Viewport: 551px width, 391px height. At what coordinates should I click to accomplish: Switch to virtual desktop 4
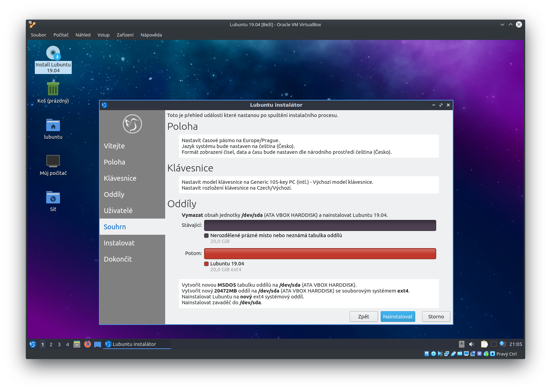pos(68,344)
